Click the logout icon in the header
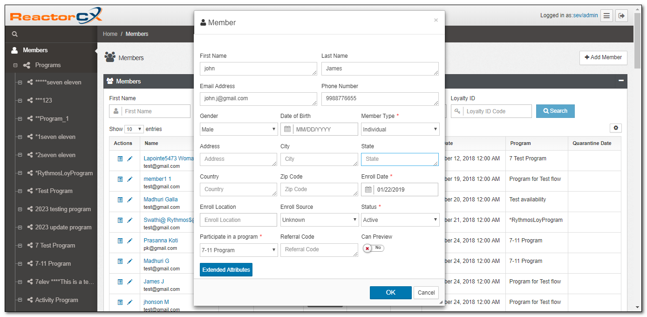The height and width of the screenshot is (317, 647). [621, 16]
